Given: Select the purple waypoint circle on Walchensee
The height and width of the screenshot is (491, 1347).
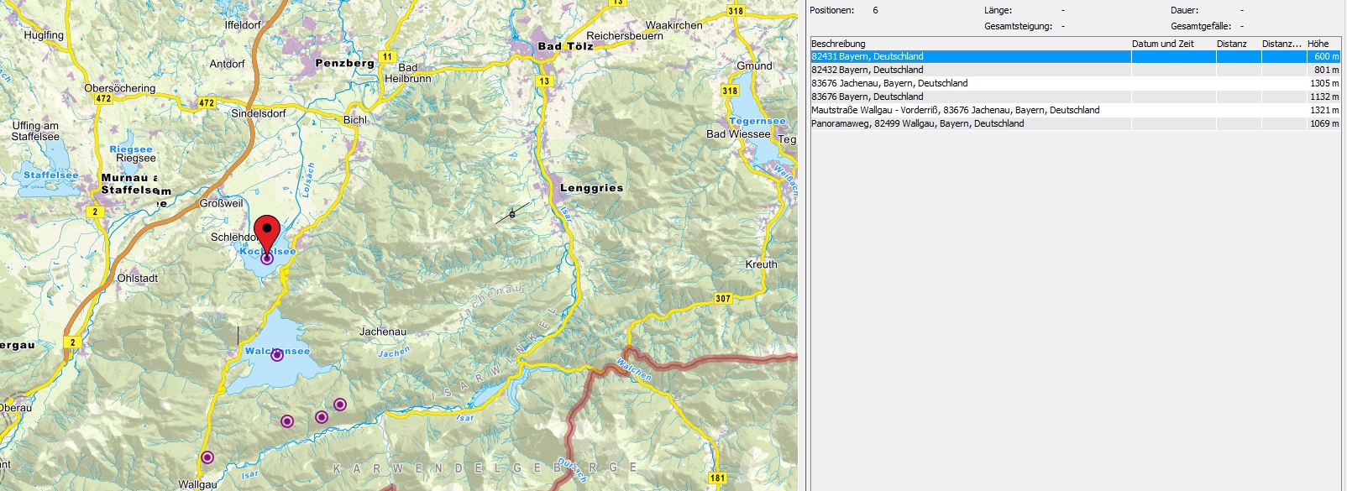Looking at the screenshot, I should pos(277,355).
